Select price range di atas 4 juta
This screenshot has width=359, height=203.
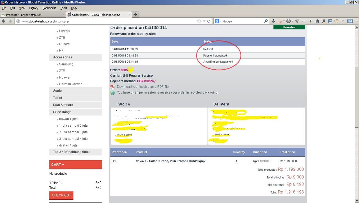(68, 145)
